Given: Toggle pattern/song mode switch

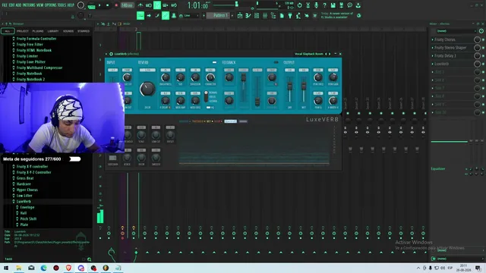Looking at the screenshot, I should pos(91,5).
